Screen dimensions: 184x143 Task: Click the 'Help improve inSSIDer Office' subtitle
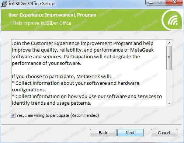pyautogui.click(x=42, y=23)
